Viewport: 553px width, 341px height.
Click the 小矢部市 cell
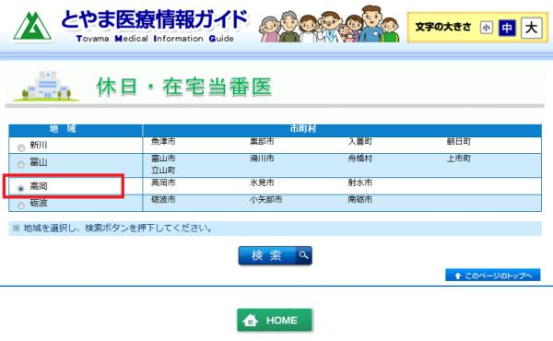pyautogui.click(x=266, y=200)
